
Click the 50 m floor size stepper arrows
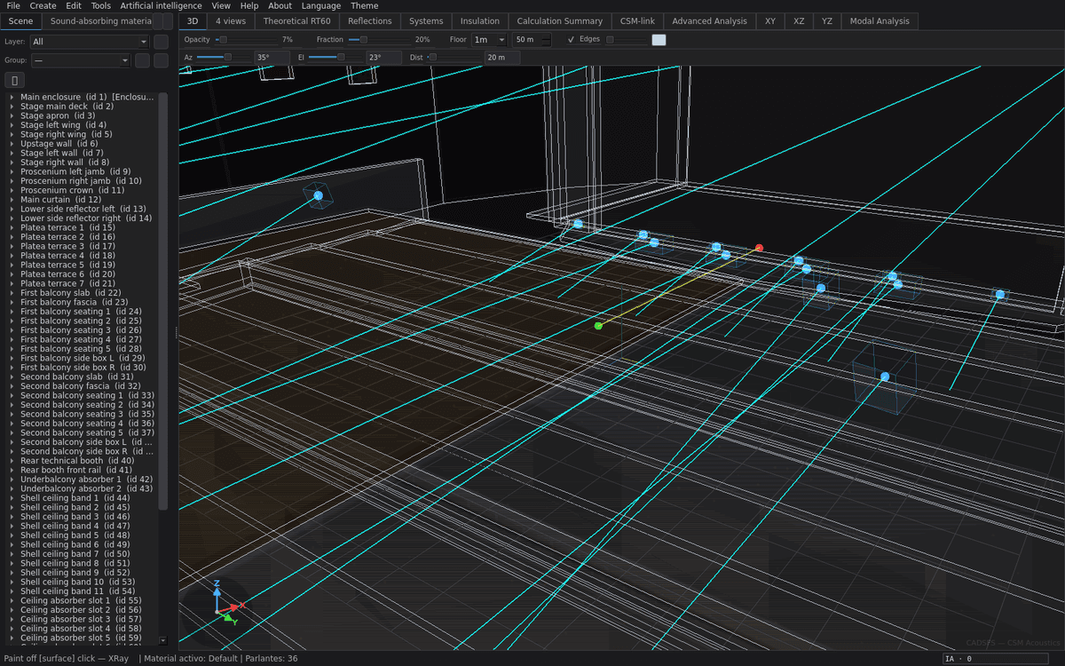coord(546,40)
